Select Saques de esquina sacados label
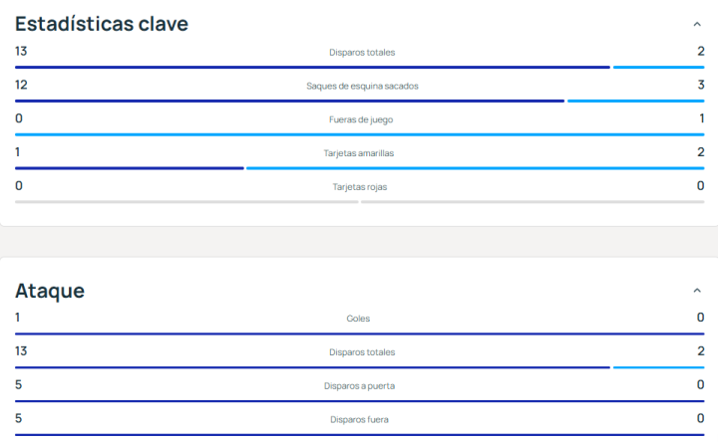Screen dimensions: 718x442 click(362, 86)
